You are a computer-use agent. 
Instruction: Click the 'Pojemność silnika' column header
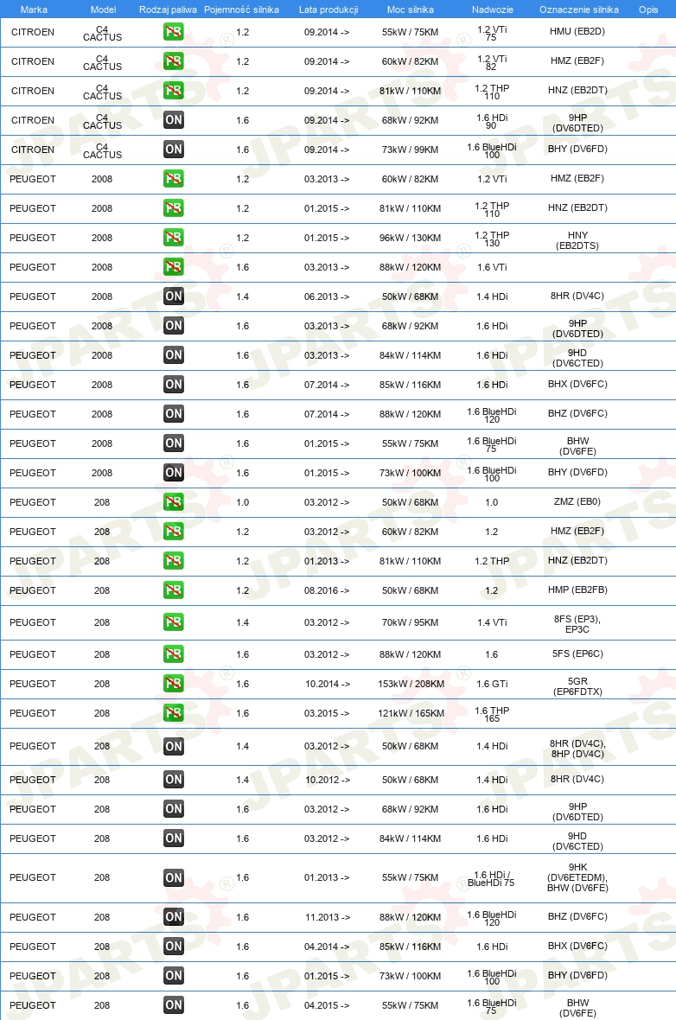click(x=241, y=10)
